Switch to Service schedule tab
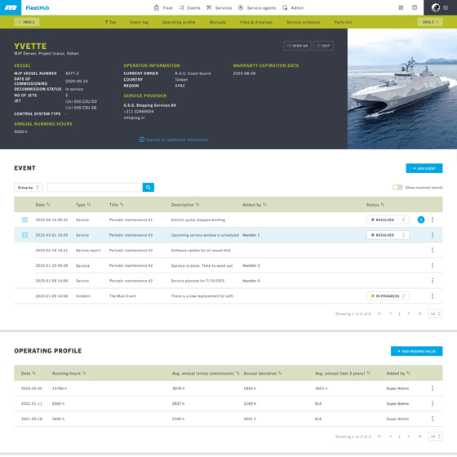This screenshot has height=457, width=457. [303, 22]
